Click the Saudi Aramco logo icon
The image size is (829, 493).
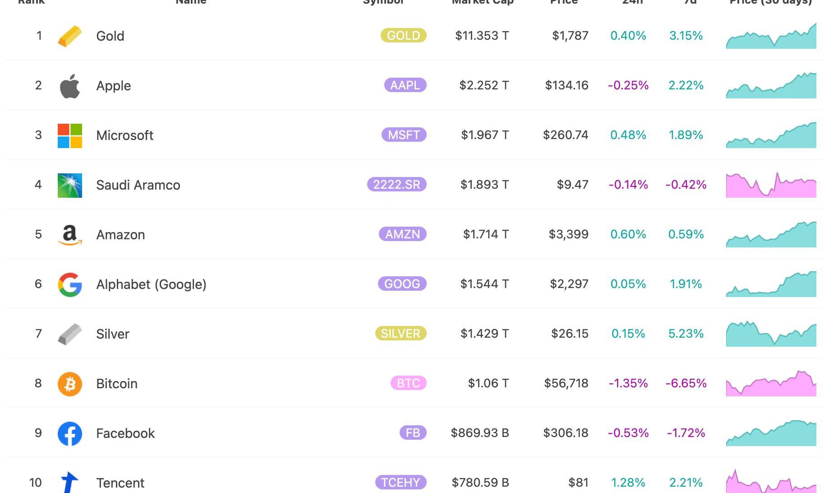(x=70, y=185)
